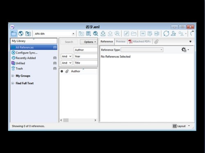Click the reference list scroll left arrow
The height and width of the screenshot is (153, 205).
(61, 120)
